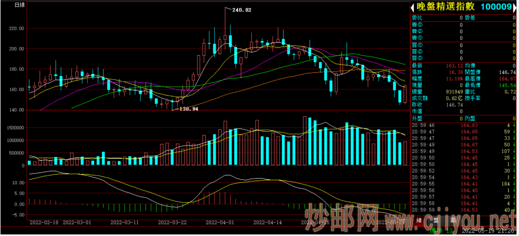The height and width of the screenshot is (236, 519).
Task: Click the 2022-04-01 date on axis
Action: tap(220, 223)
